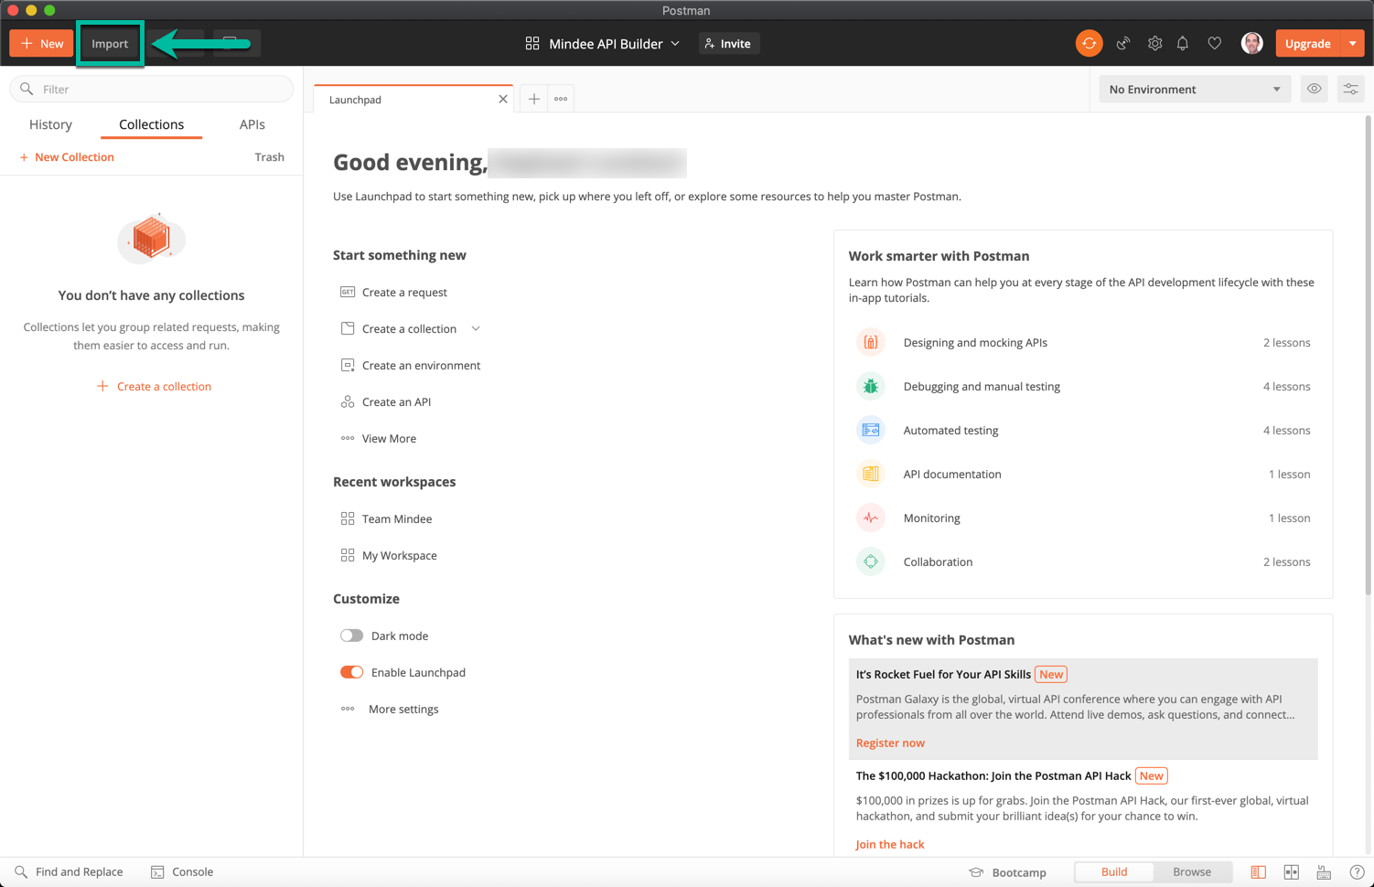
Task: Toggle the Enable Launchpad switch
Action: [x=352, y=672]
